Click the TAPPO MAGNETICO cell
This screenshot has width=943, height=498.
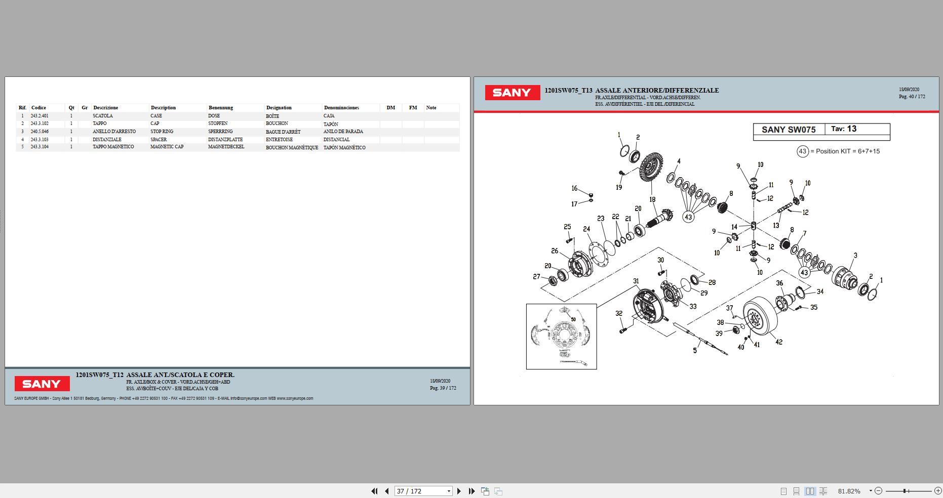[113, 147]
